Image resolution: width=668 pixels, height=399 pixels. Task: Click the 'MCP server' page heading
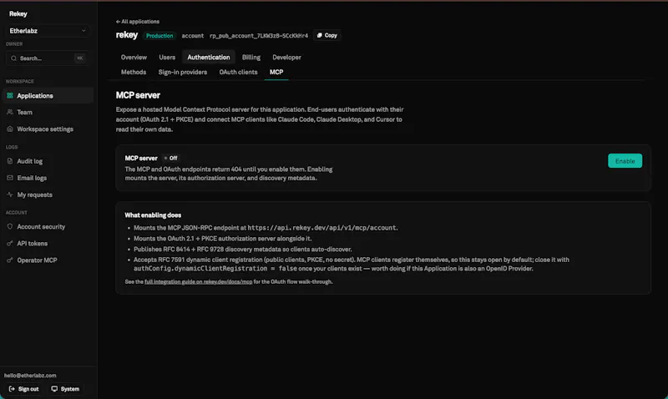coord(138,95)
